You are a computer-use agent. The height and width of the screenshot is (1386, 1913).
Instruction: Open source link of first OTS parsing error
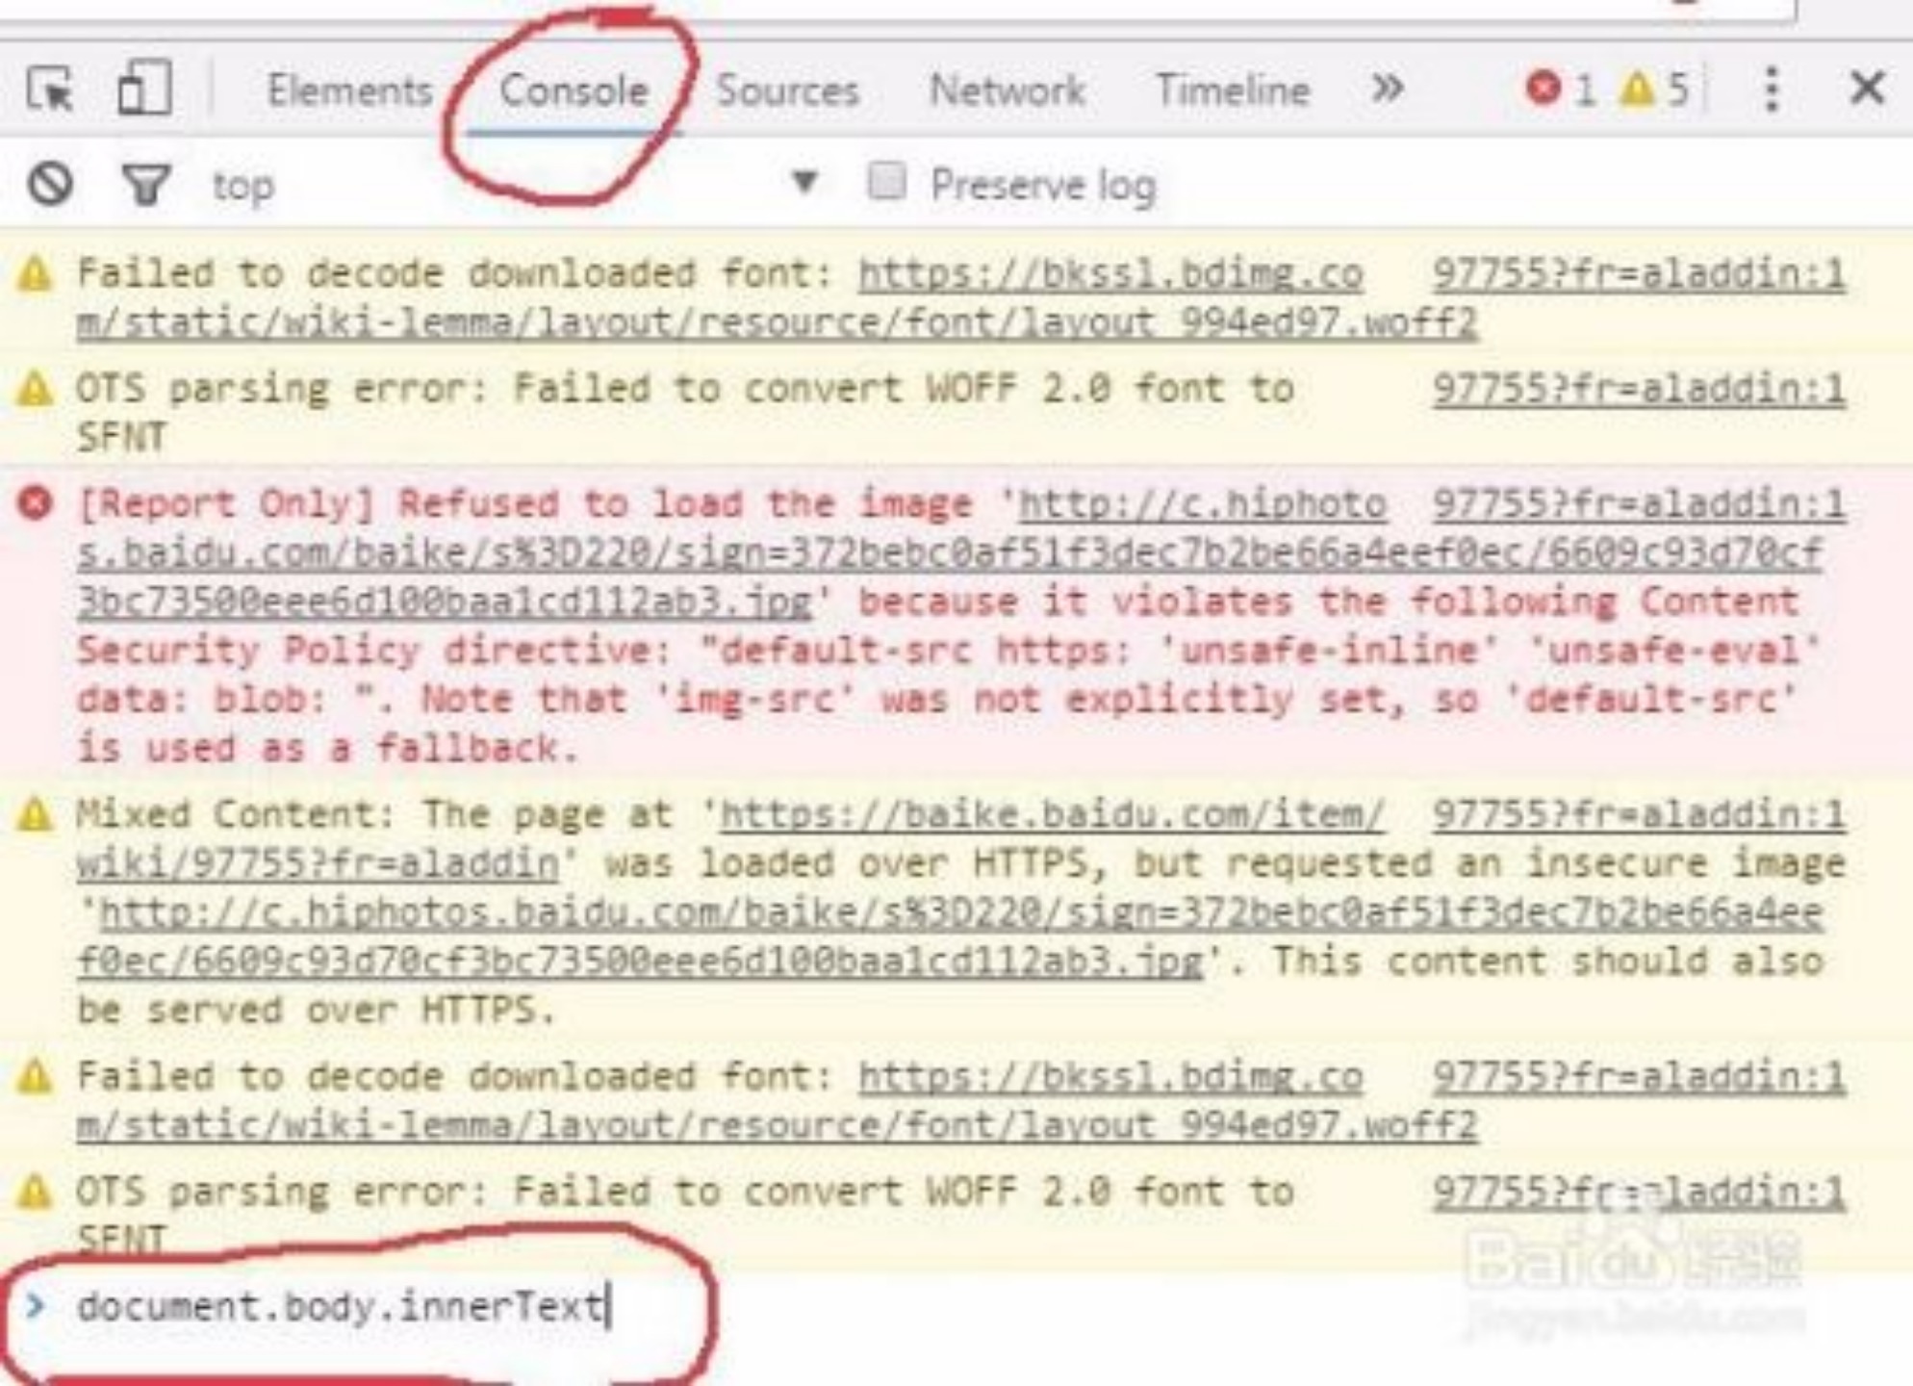tap(1639, 389)
